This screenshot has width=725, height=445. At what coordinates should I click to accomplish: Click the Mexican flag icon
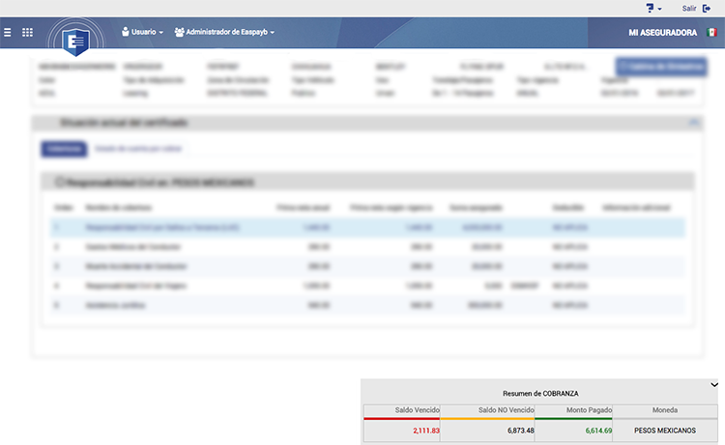(711, 32)
